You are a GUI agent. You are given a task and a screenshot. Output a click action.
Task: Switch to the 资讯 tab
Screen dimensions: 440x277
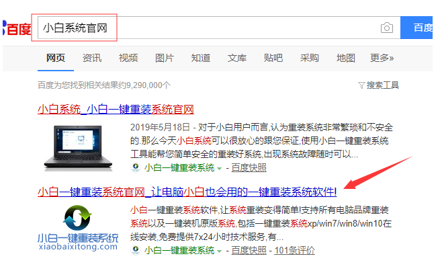(x=92, y=58)
